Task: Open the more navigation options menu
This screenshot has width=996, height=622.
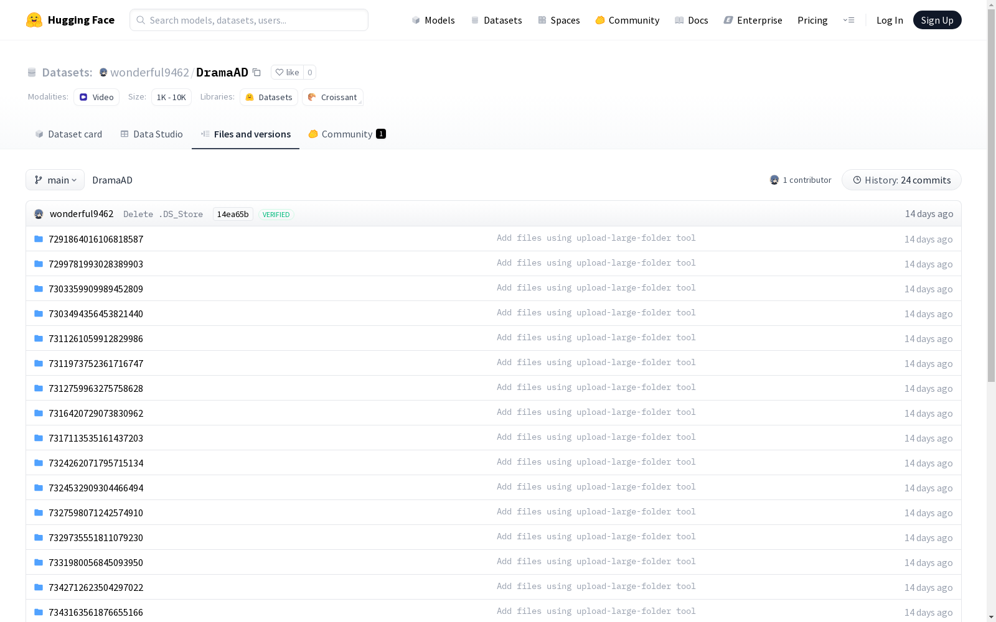Action: (x=848, y=20)
